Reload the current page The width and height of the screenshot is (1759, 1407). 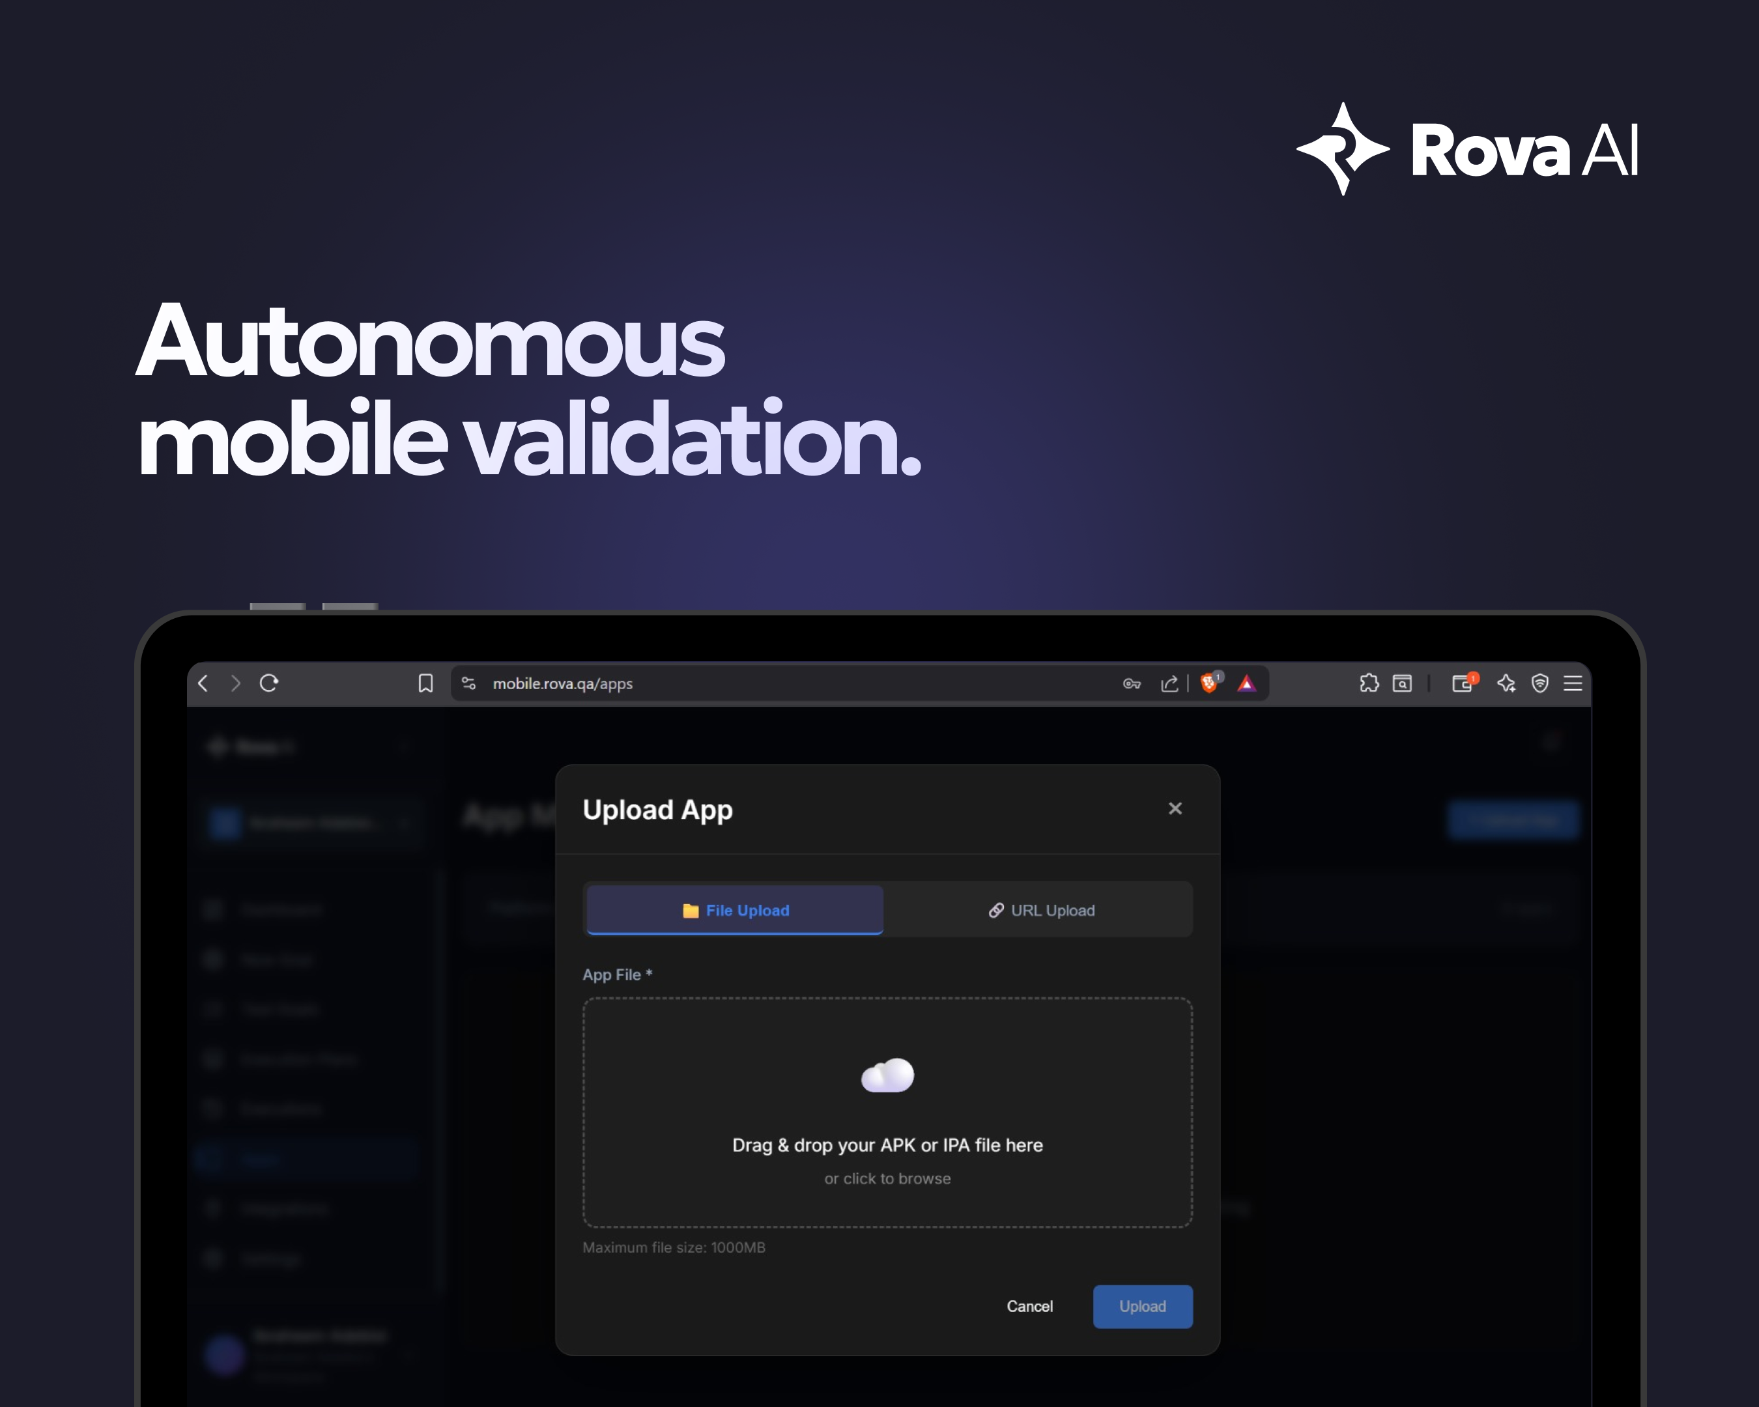coord(269,683)
